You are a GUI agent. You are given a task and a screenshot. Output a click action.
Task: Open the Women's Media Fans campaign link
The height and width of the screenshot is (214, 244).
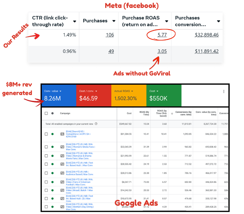81,147
